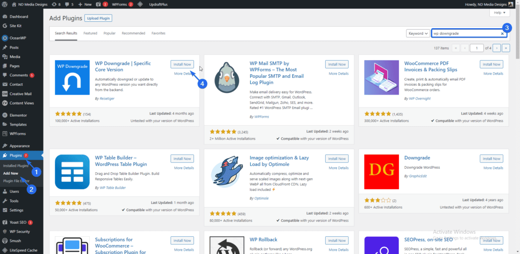Click the current page number field
520x254 pixels.
click(x=477, y=48)
